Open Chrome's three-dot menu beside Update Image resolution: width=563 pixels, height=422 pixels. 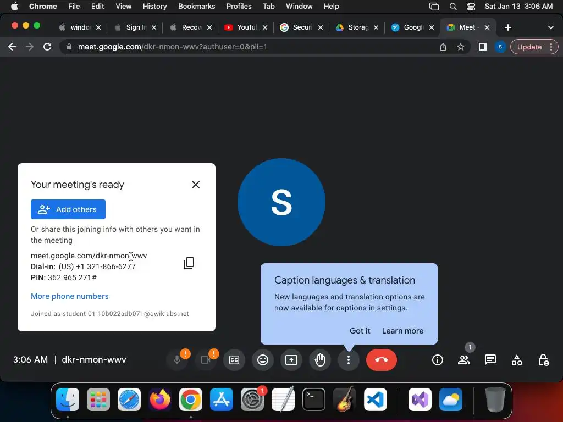551,47
